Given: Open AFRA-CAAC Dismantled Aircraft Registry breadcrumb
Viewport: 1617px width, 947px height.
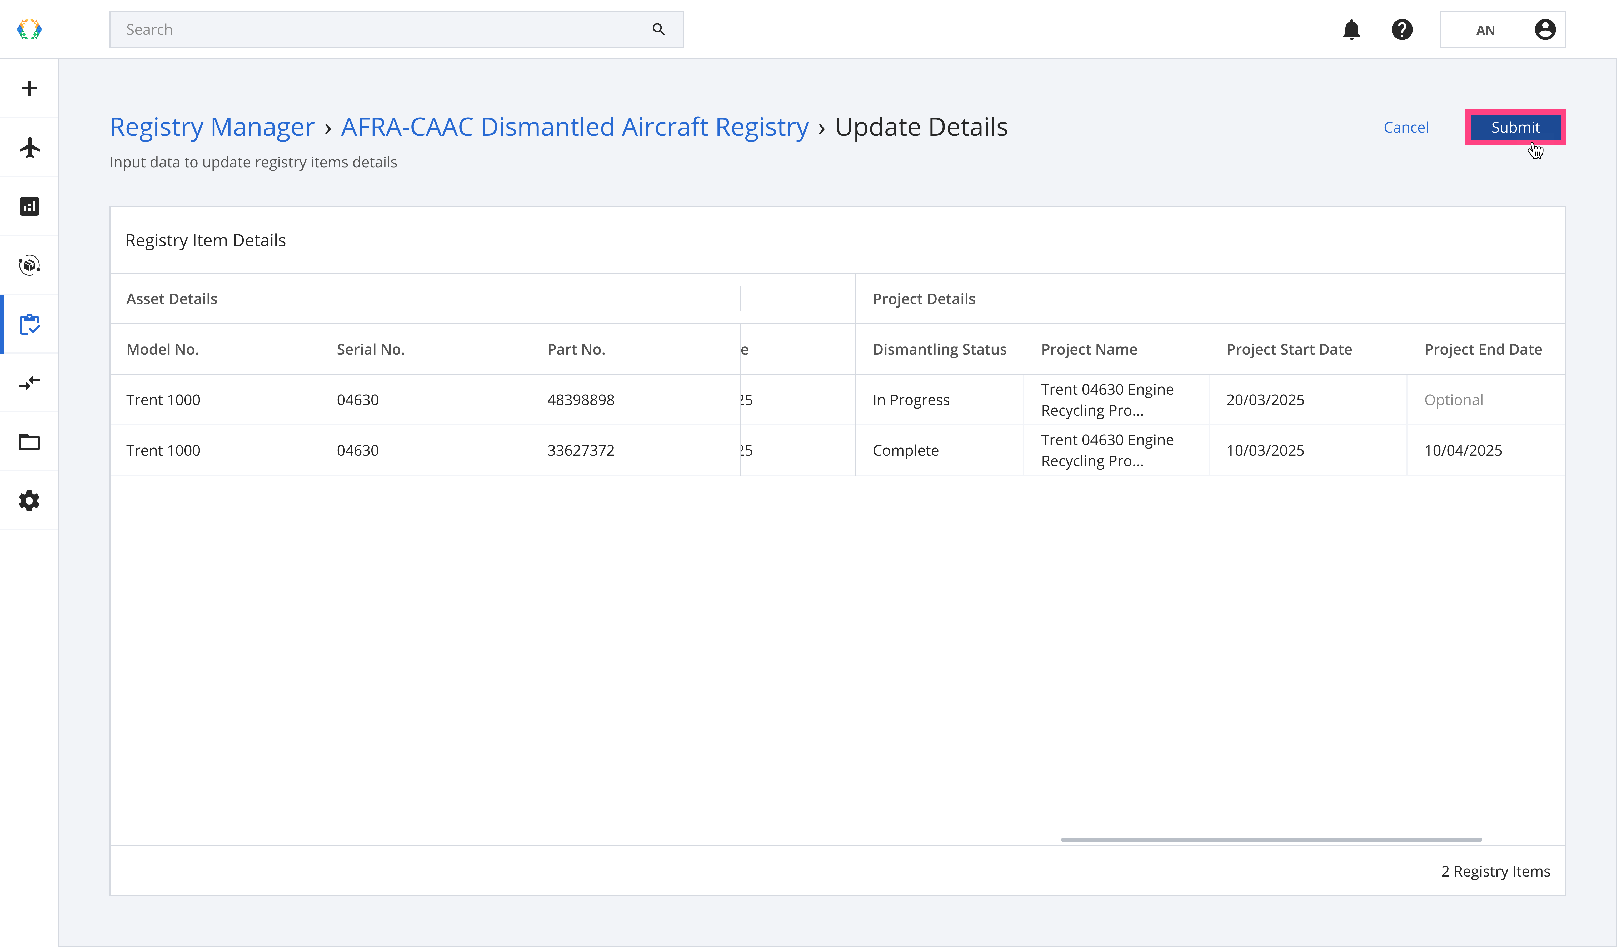Looking at the screenshot, I should coord(574,127).
